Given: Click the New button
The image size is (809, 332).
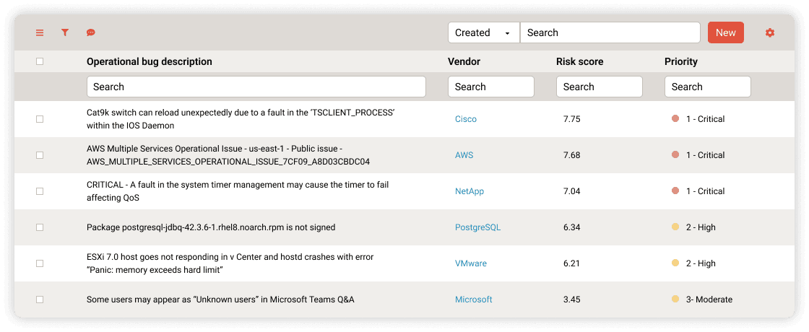Looking at the screenshot, I should click(725, 32).
